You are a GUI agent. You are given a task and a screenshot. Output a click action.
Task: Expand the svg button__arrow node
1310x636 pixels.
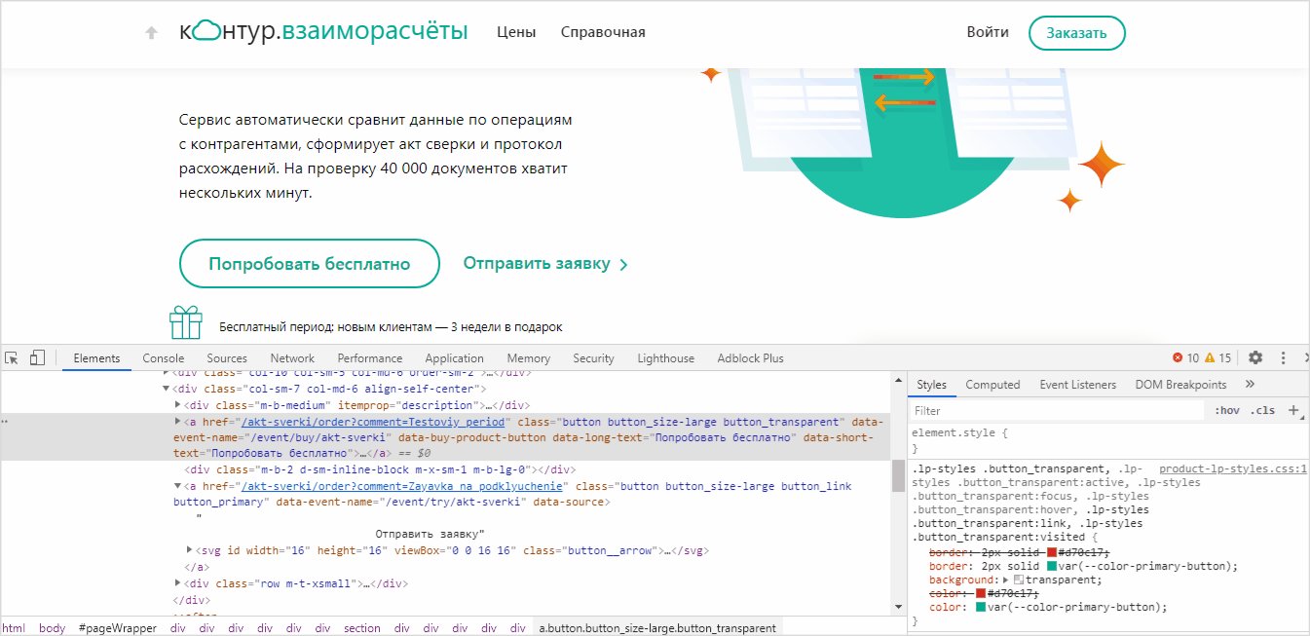189,550
